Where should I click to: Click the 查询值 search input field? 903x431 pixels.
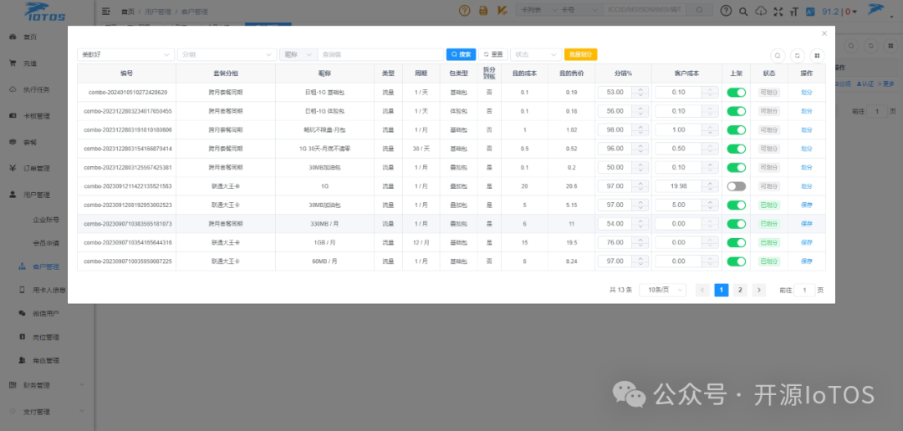(380, 54)
